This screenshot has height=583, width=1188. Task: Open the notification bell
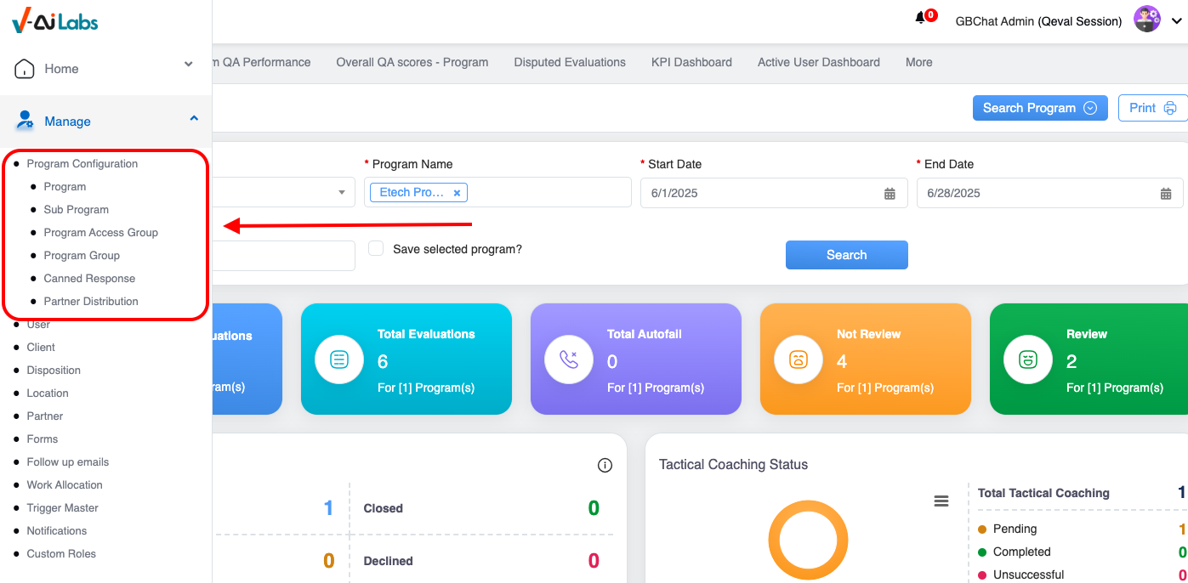tap(920, 18)
